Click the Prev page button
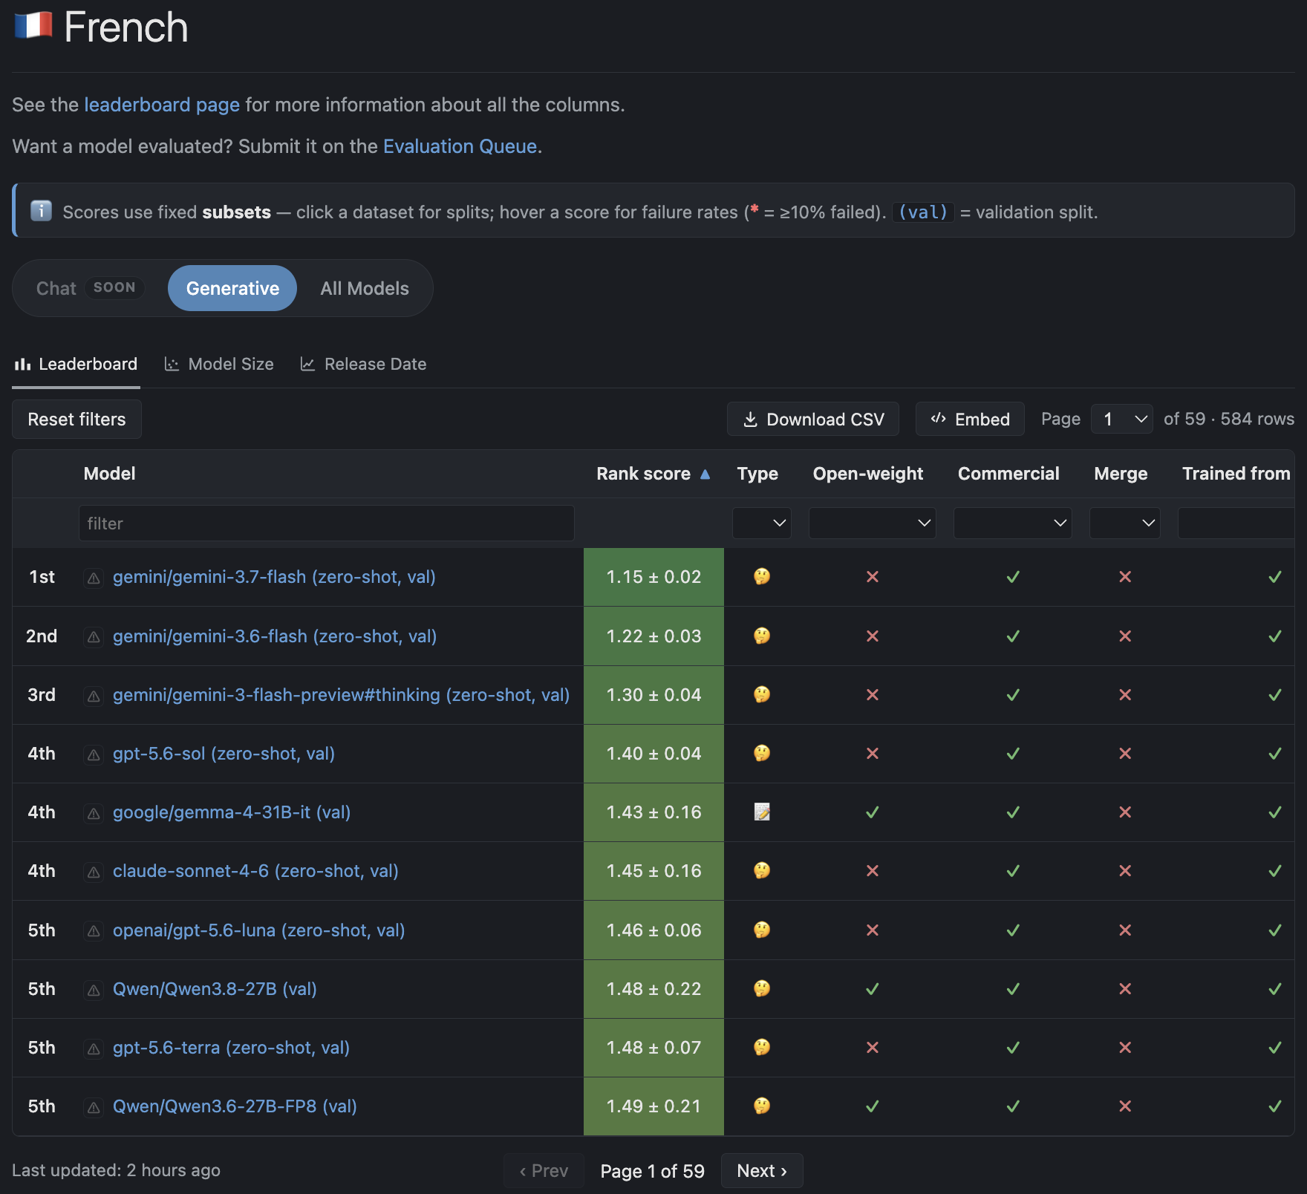 click(x=544, y=1171)
